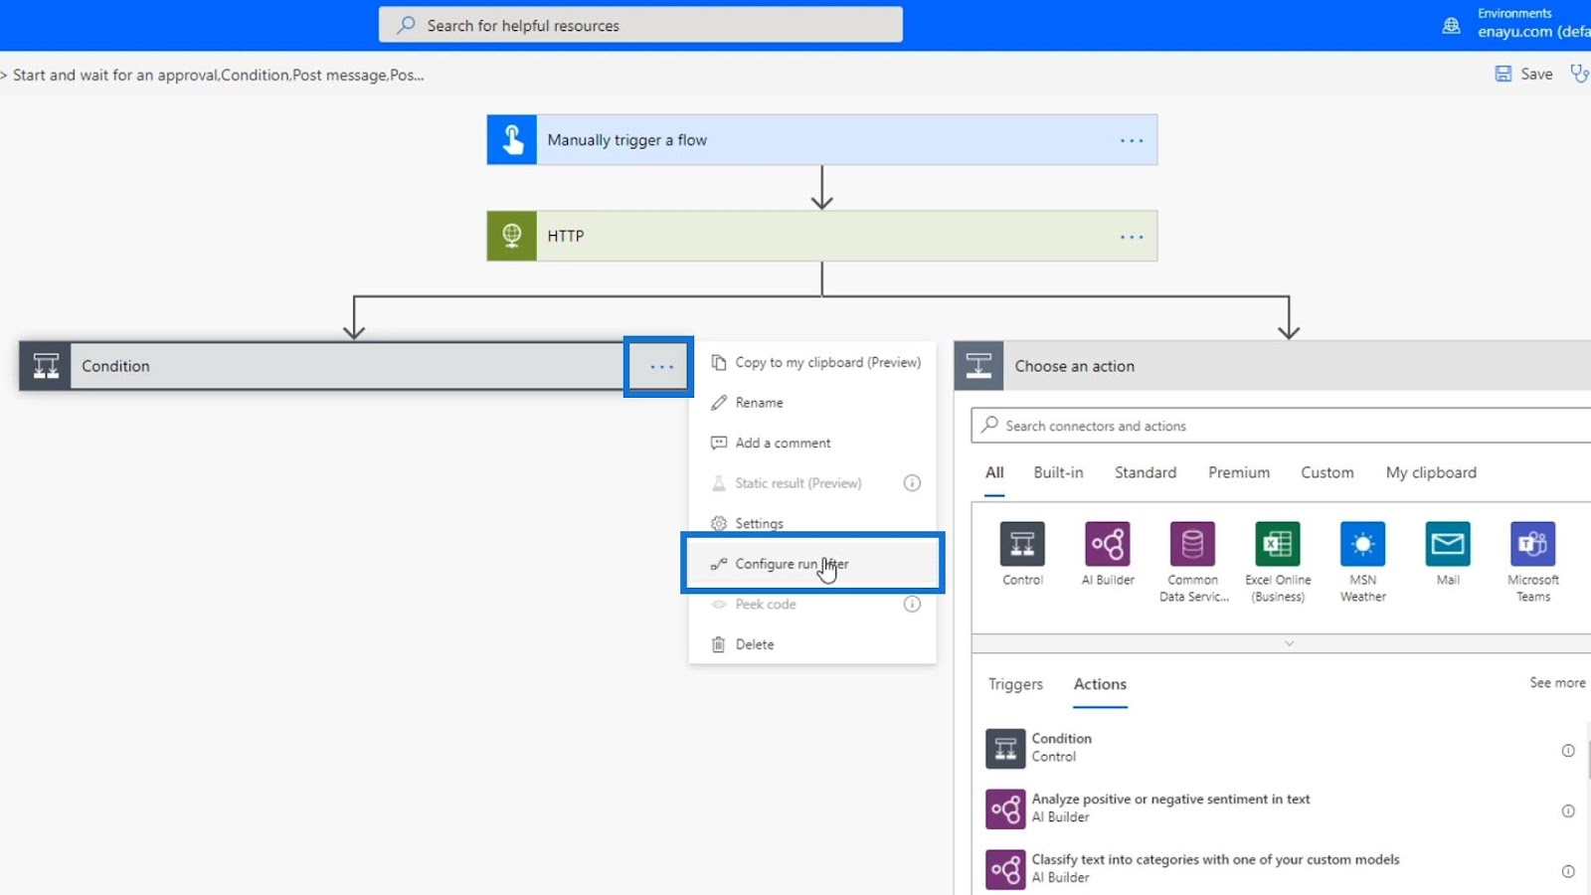Switch to the My clipboard tab
Viewport: 1591px width, 895px height.
pyautogui.click(x=1431, y=473)
